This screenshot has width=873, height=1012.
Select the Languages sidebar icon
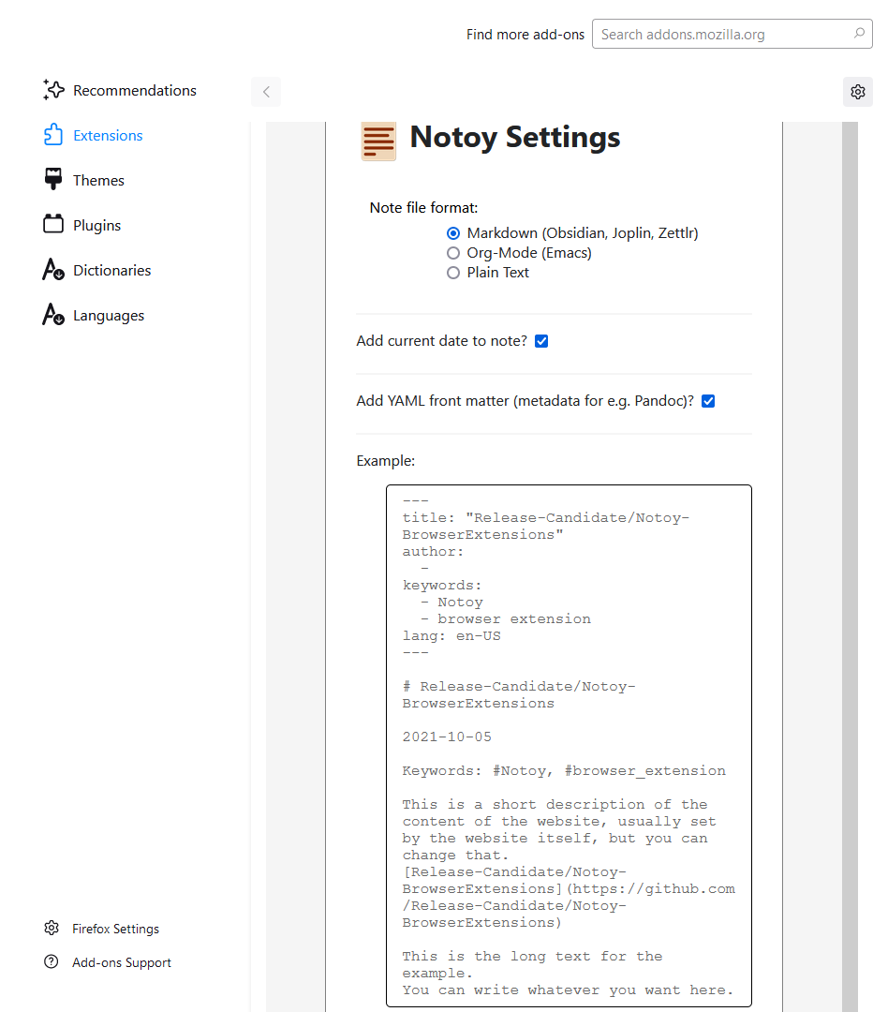53,315
